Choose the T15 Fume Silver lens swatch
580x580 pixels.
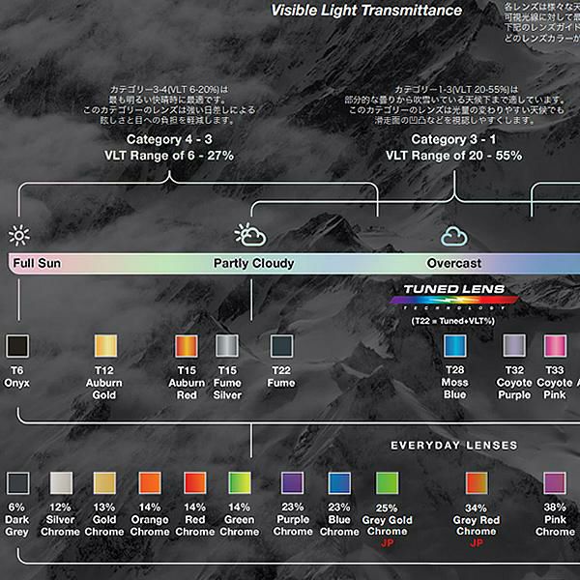(x=226, y=346)
